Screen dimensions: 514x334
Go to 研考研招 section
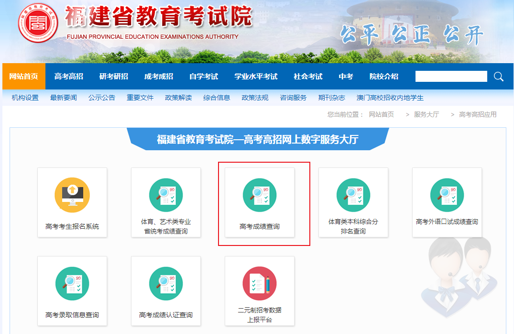pyautogui.click(x=114, y=77)
